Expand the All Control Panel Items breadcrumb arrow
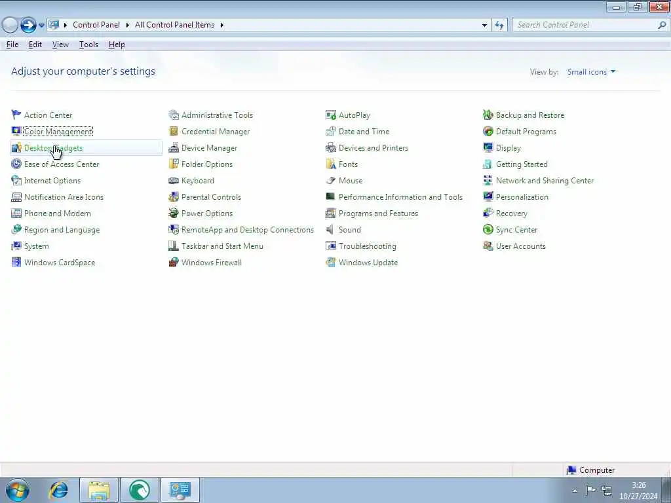The height and width of the screenshot is (503, 671). [221, 25]
